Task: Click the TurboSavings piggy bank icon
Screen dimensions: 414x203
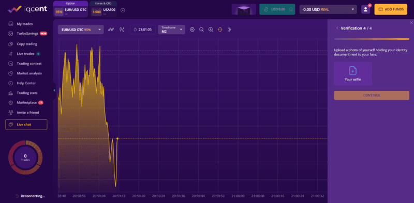Action: click(11, 34)
